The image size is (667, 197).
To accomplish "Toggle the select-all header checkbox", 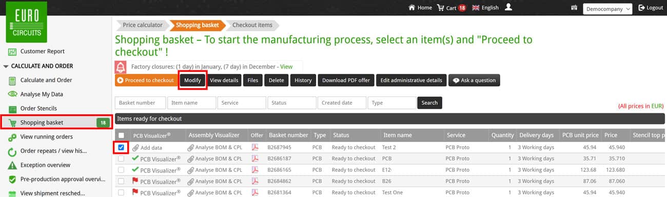I will [121, 135].
